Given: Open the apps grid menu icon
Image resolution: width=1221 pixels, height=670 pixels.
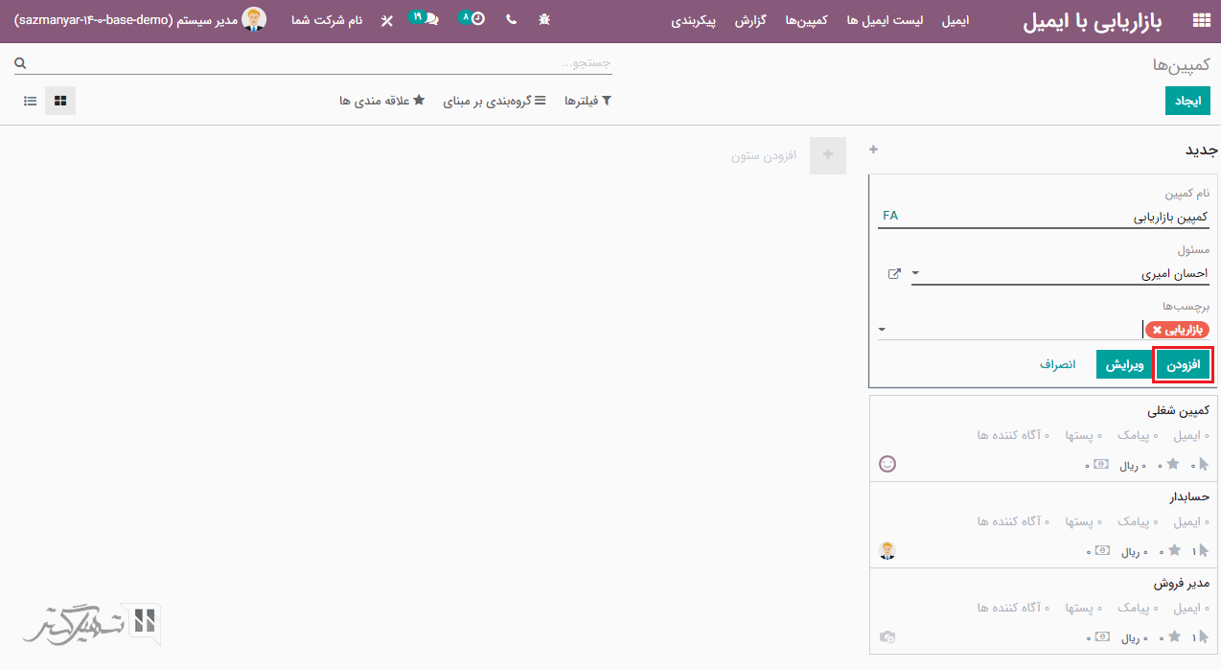Looking at the screenshot, I should pyautogui.click(x=1201, y=20).
